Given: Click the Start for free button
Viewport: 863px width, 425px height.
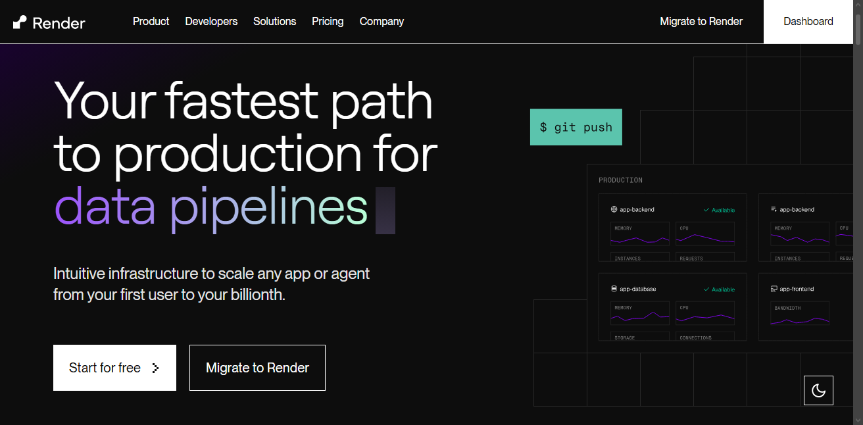Looking at the screenshot, I should pyautogui.click(x=114, y=368).
